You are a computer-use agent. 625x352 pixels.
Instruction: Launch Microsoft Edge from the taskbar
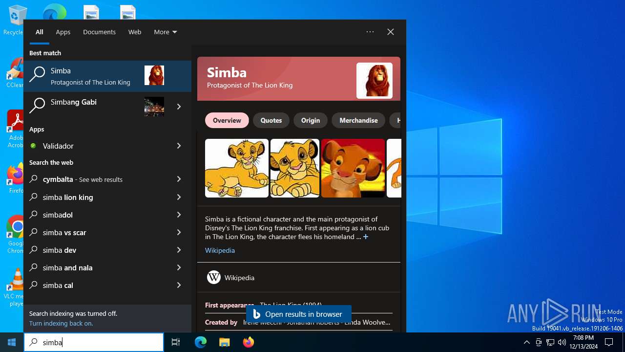[x=201, y=342]
